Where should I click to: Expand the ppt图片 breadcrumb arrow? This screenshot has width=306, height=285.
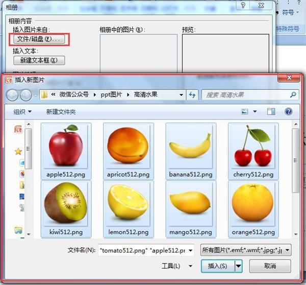[x=128, y=95]
